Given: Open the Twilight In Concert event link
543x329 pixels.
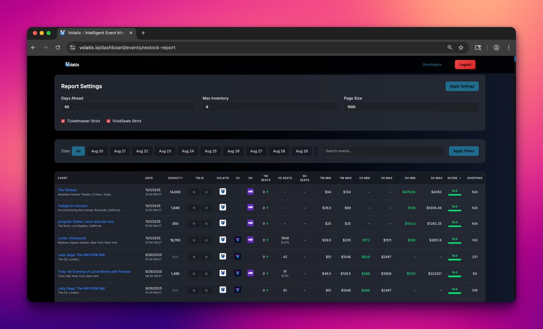Looking at the screenshot, I should (73, 206).
